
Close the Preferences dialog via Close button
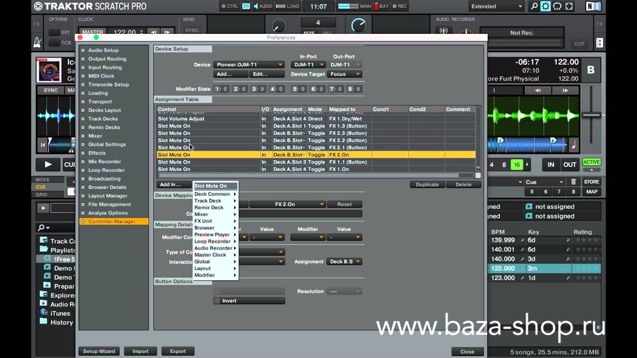click(467, 352)
